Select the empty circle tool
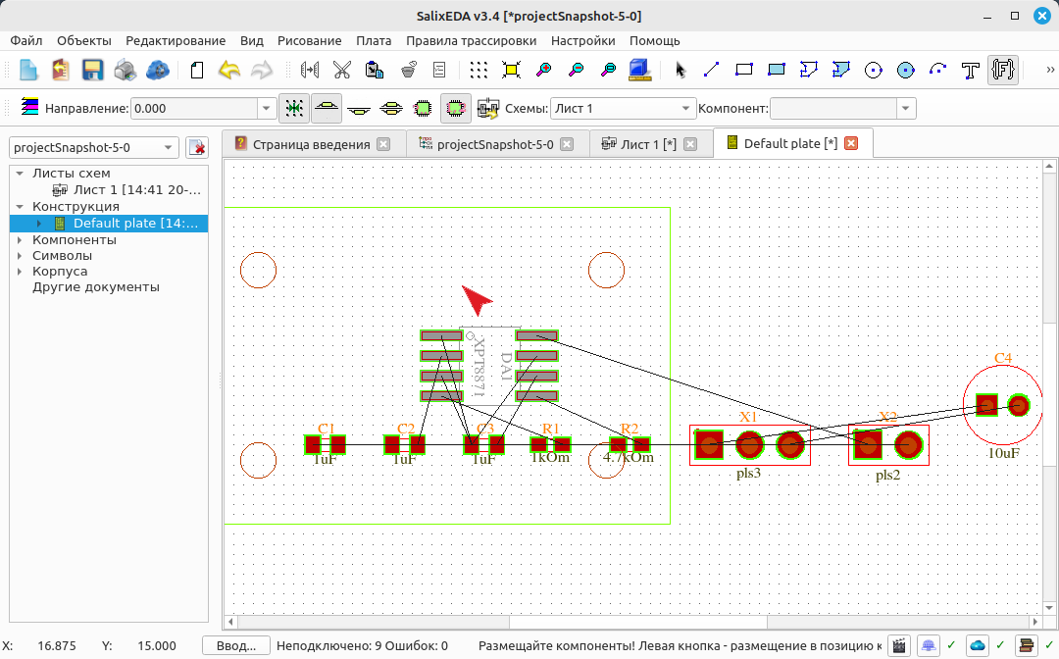The width and height of the screenshot is (1059, 659). [874, 70]
